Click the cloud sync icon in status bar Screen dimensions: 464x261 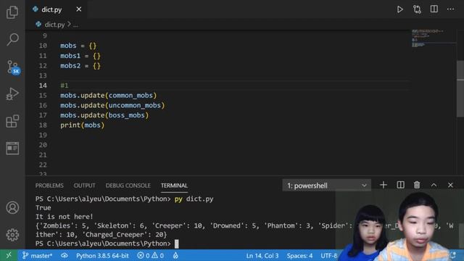click(65, 255)
